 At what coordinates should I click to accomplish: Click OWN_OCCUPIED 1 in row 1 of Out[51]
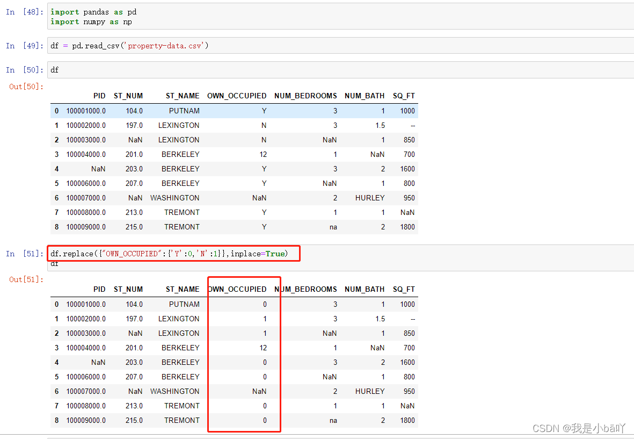tap(265, 319)
